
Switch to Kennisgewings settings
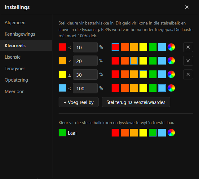26,34
